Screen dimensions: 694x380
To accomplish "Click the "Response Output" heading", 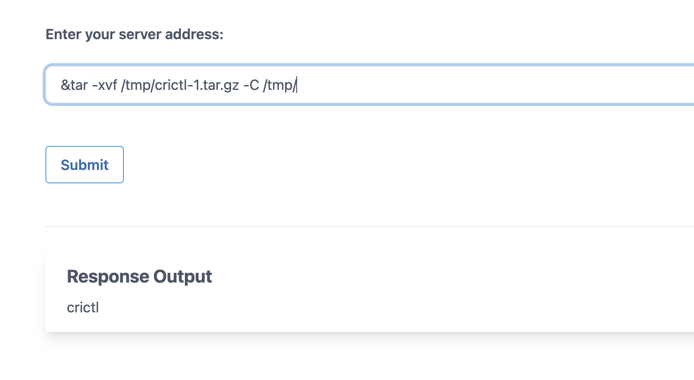I will (x=139, y=276).
